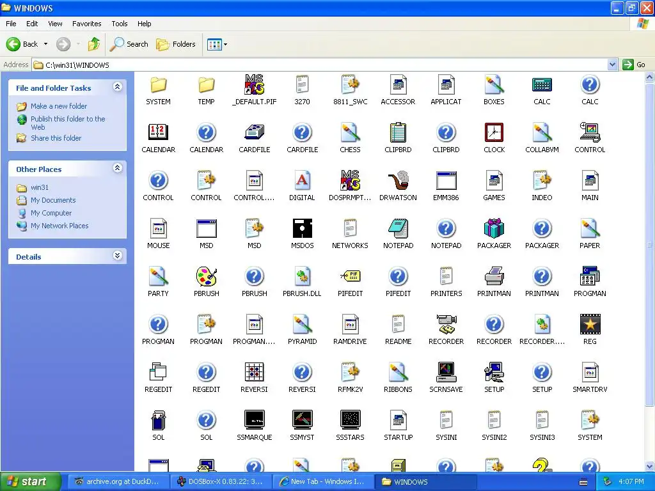The image size is (655, 491).
Task: Collapse the Other Places panel
Action: (118, 168)
